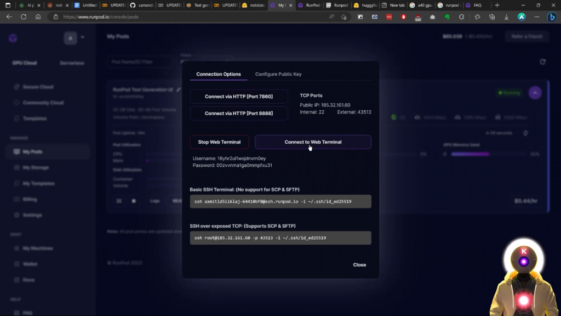Add this page to favorites star icon

pos(344,17)
